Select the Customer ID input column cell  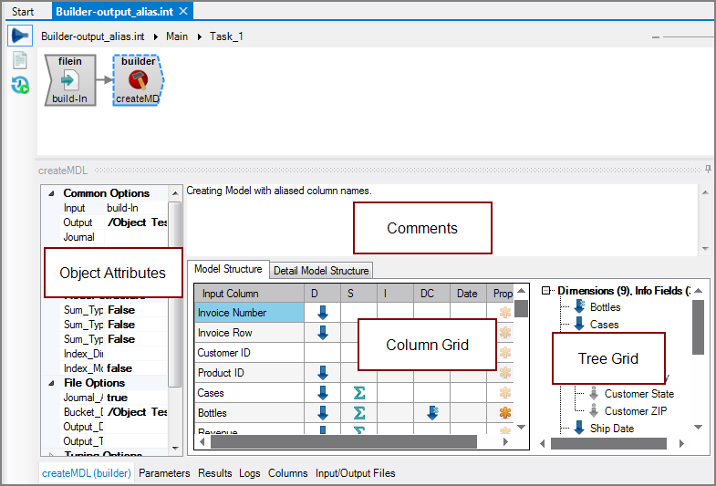(x=248, y=353)
